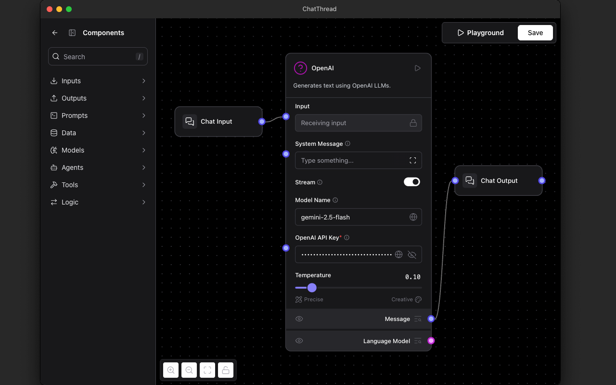Expand System Message text editor icon
Viewport: 616px width, 385px height.
click(412, 160)
